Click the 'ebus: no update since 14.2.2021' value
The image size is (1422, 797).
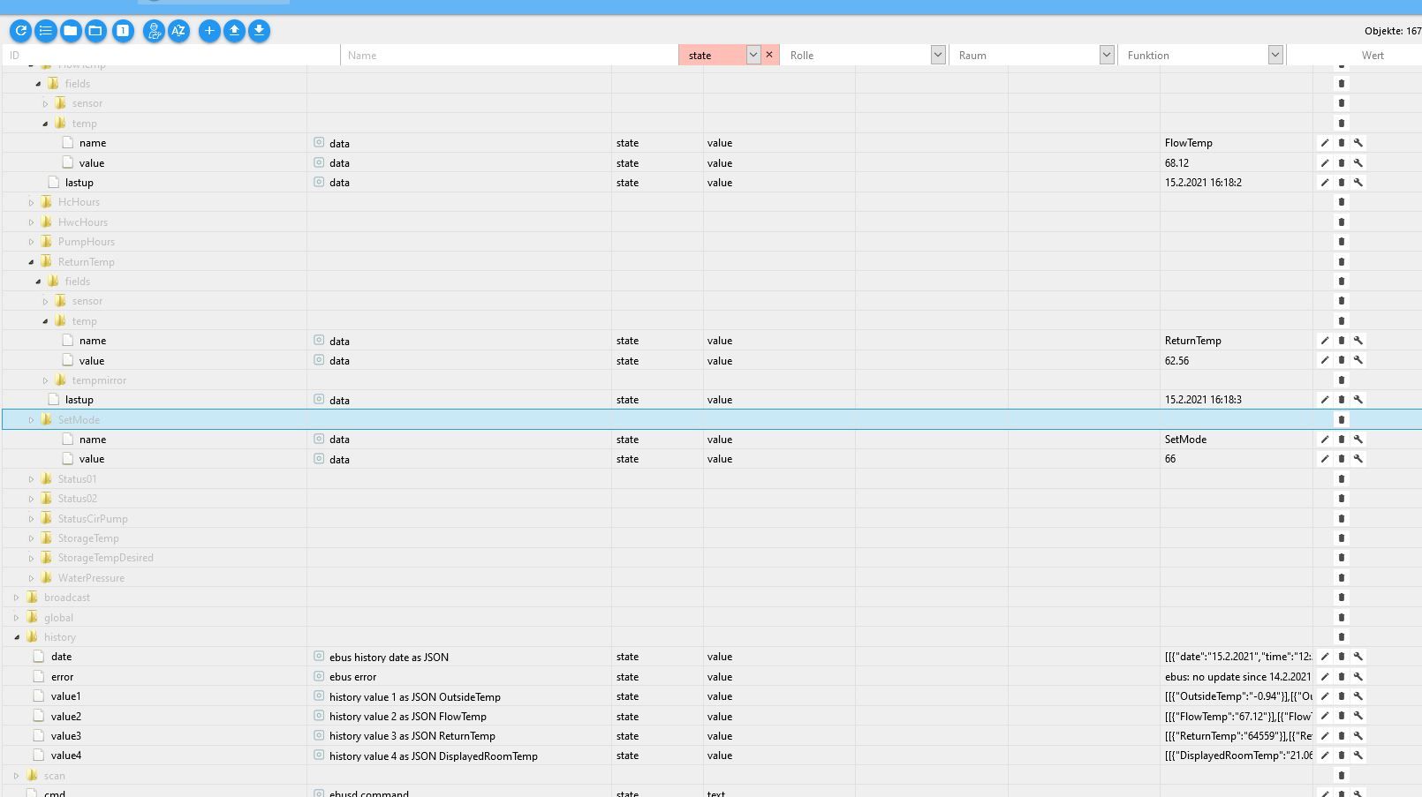(x=1237, y=677)
